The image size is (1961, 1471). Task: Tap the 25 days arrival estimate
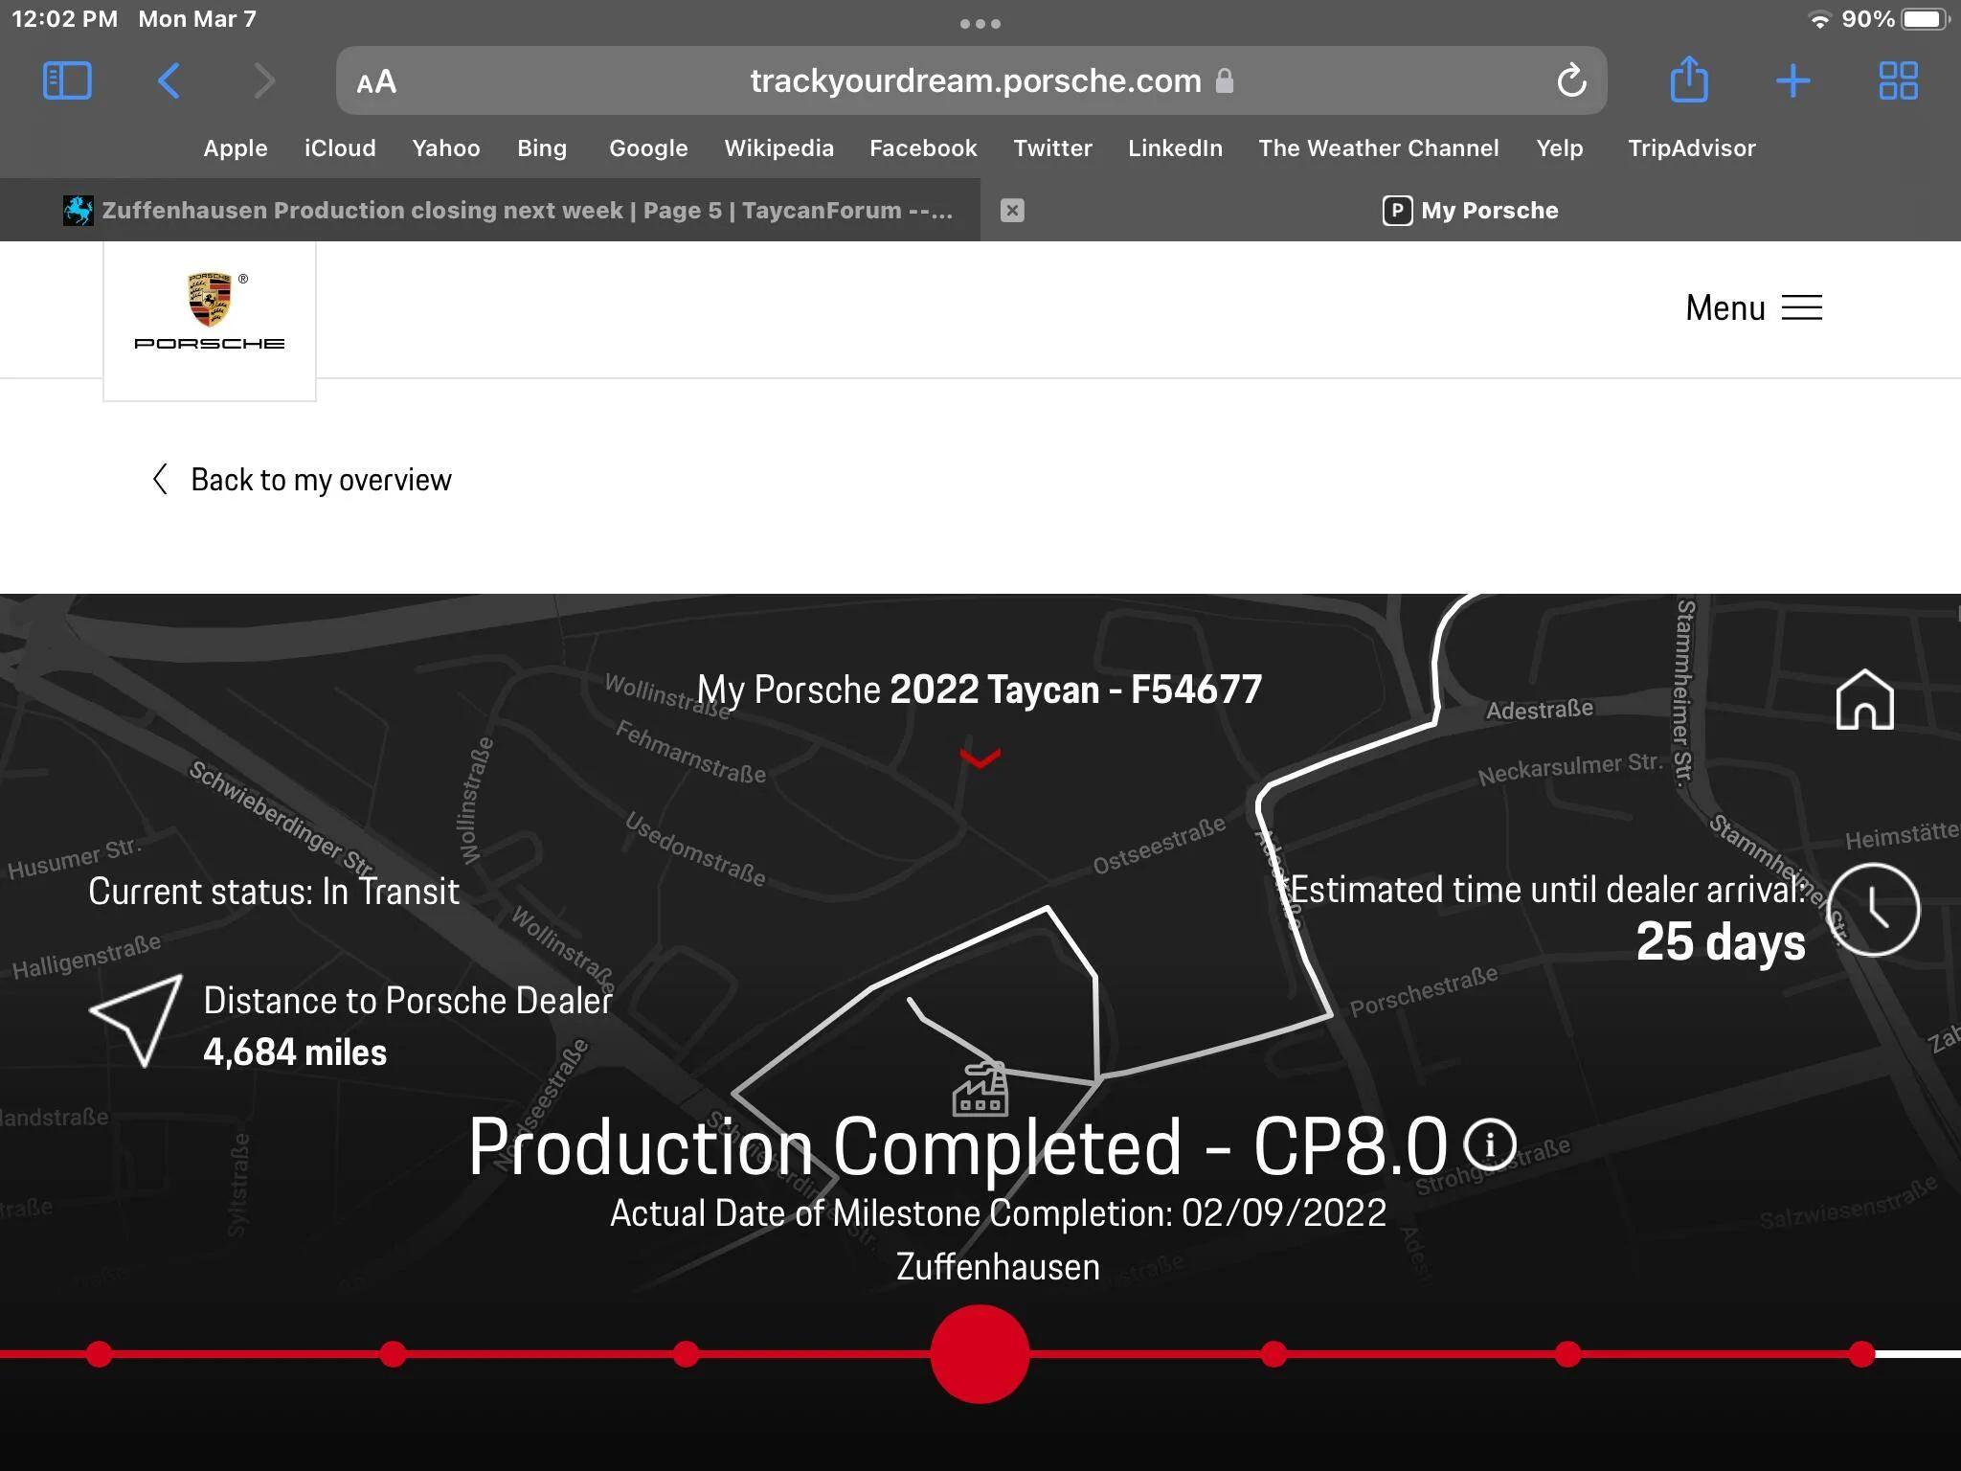pyautogui.click(x=1721, y=941)
